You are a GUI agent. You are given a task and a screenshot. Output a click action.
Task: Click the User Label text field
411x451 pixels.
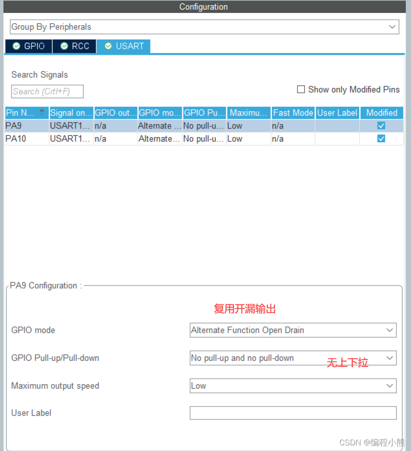pos(293,413)
